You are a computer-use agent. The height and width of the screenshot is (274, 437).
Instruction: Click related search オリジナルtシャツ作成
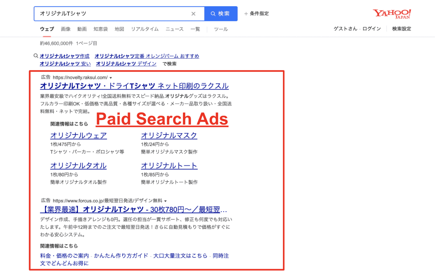click(65, 56)
